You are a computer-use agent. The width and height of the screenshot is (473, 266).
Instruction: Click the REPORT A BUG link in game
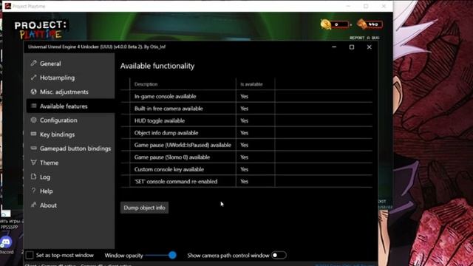(364, 38)
